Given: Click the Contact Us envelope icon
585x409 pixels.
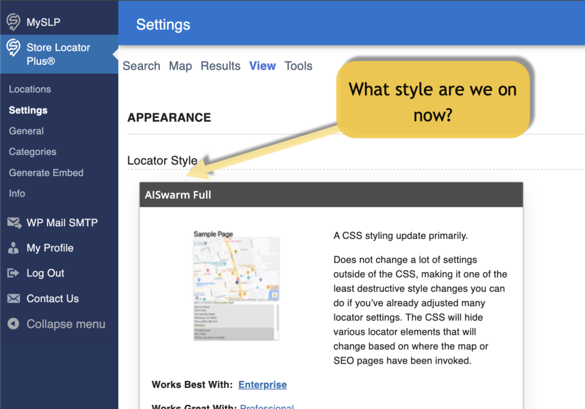Looking at the screenshot, I should (14, 299).
